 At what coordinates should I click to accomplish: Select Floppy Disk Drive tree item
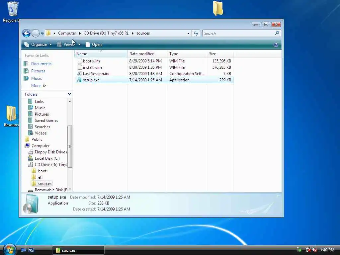click(x=51, y=152)
